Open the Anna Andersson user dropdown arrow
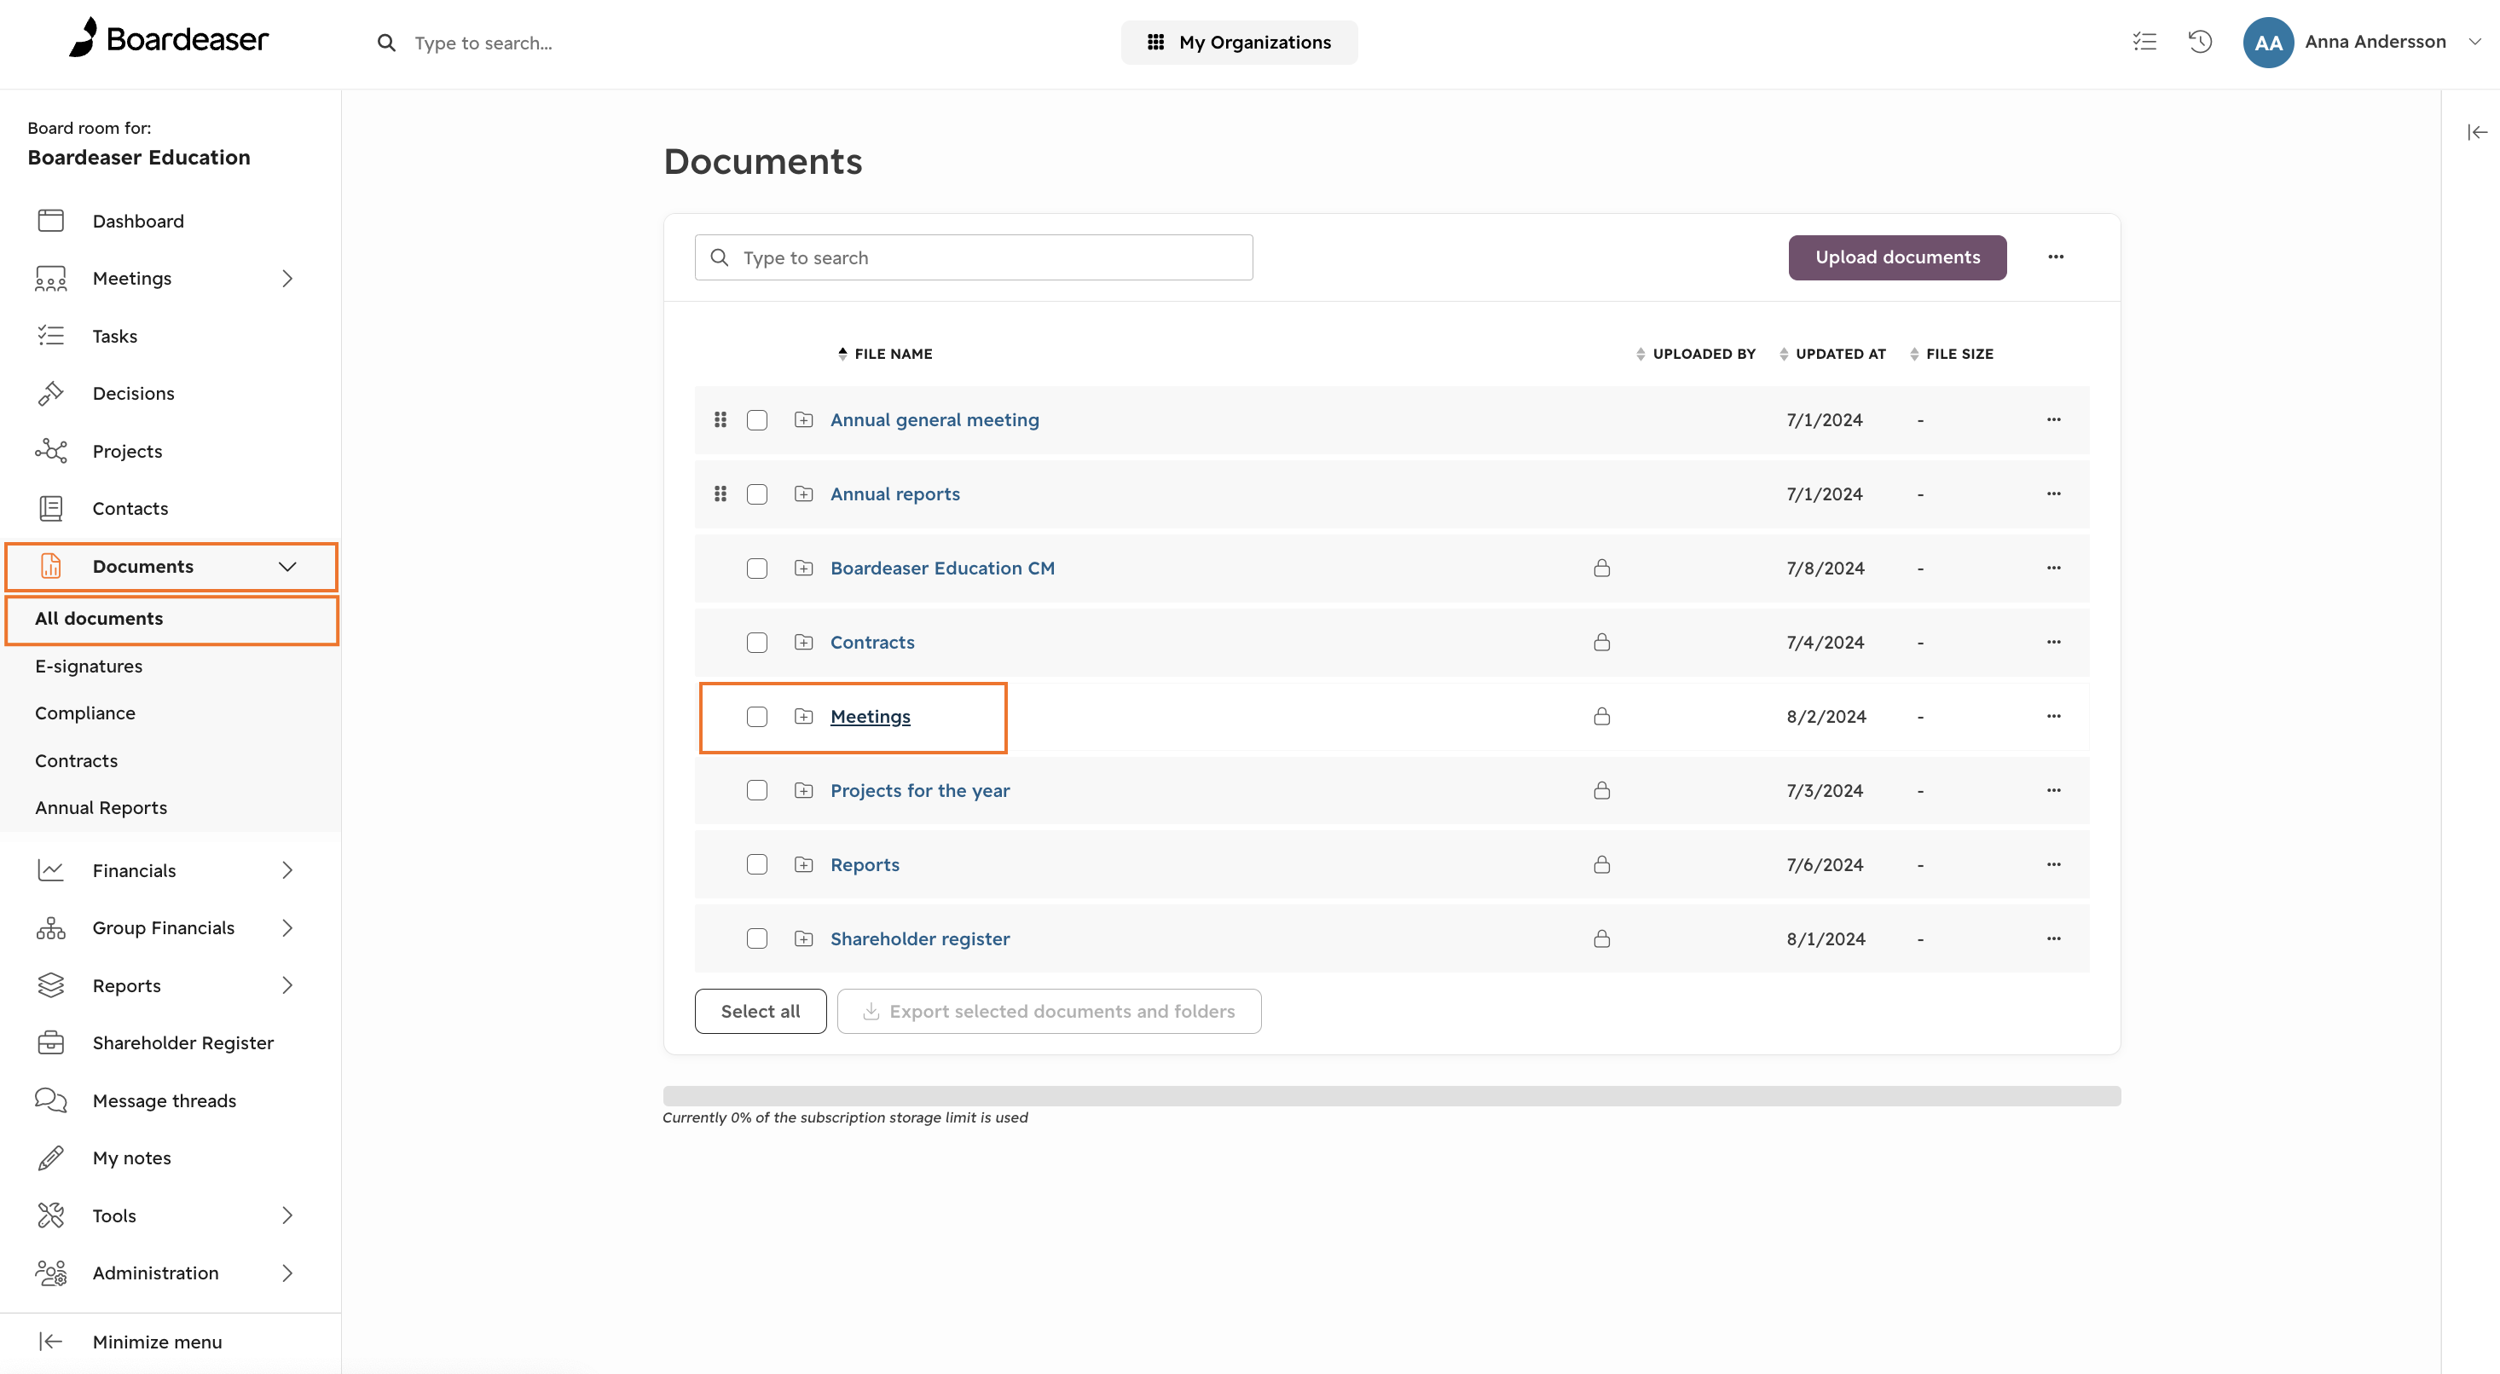This screenshot has height=1374, width=2500. pyautogui.click(x=2474, y=42)
